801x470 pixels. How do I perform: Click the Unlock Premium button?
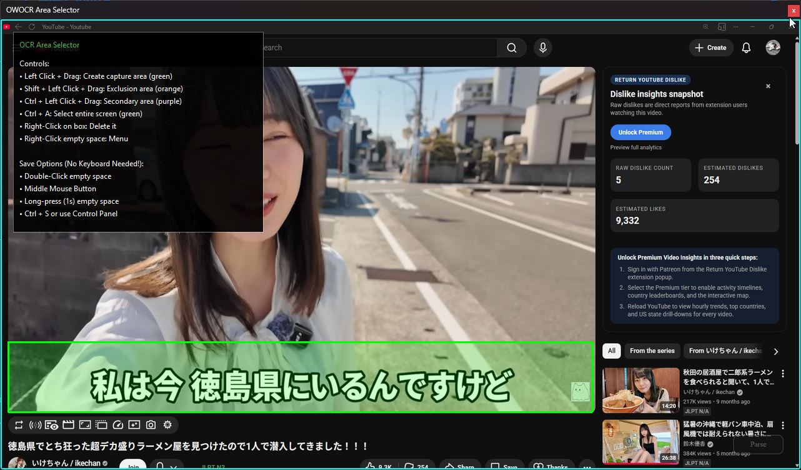(x=640, y=132)
